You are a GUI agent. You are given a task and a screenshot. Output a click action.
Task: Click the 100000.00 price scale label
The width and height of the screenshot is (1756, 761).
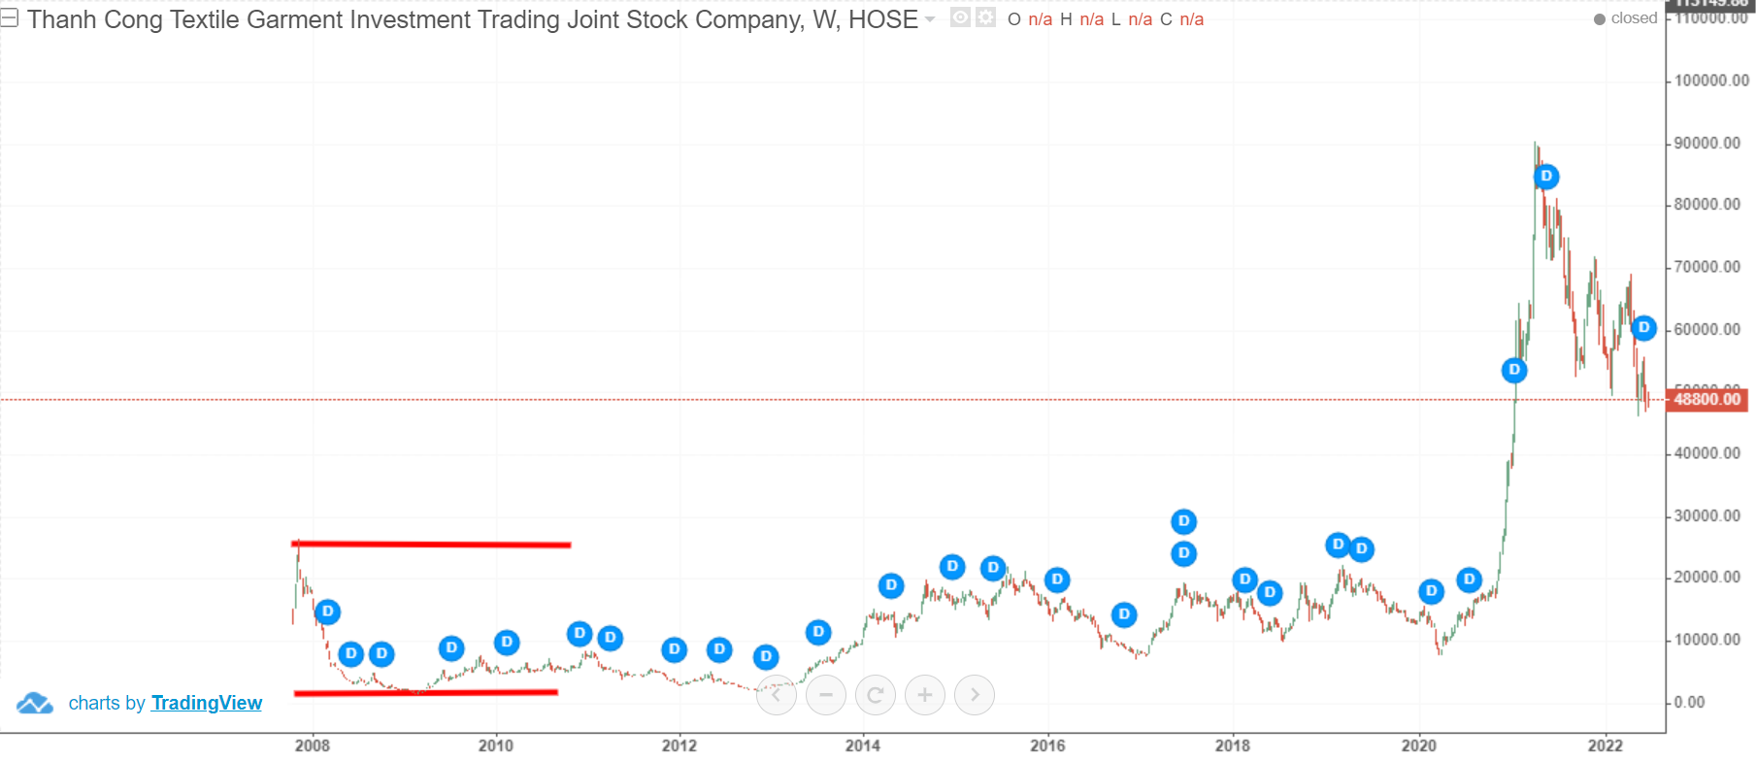(x=1712, y=81)
